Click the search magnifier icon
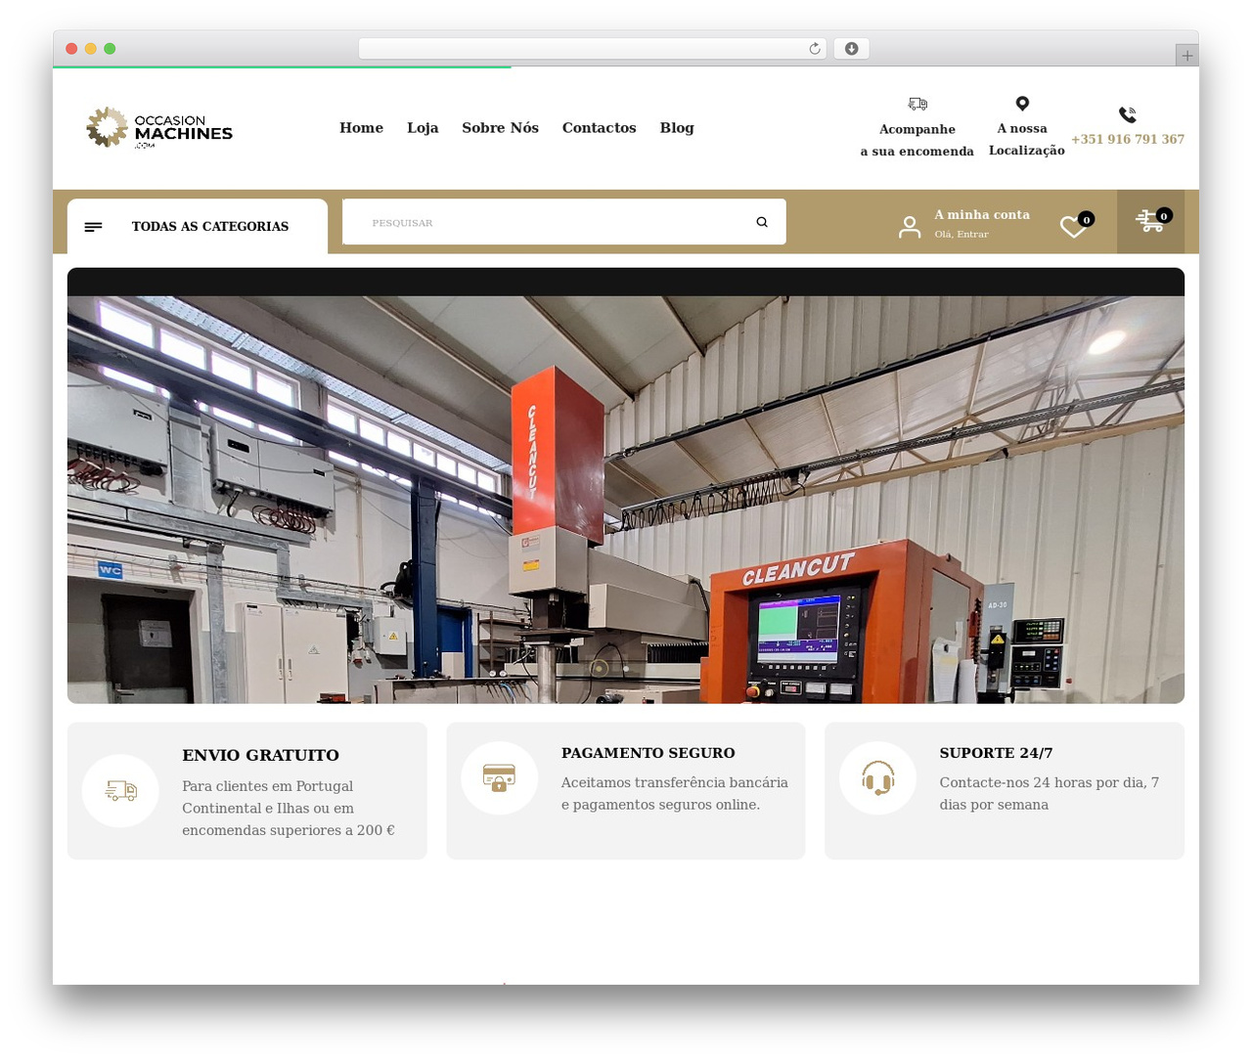 [x=762, y=222]
